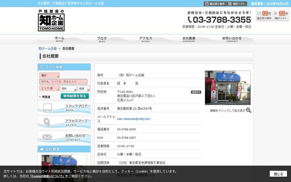Open the 最近見た物件 clock button in top bar

(215, 4)
